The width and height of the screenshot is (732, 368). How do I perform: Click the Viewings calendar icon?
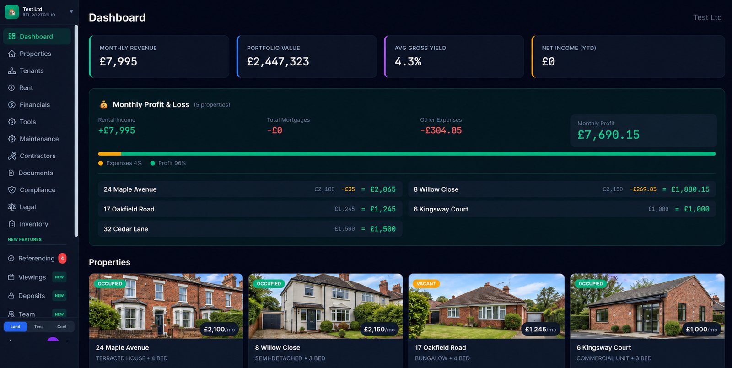click(11, 277)
